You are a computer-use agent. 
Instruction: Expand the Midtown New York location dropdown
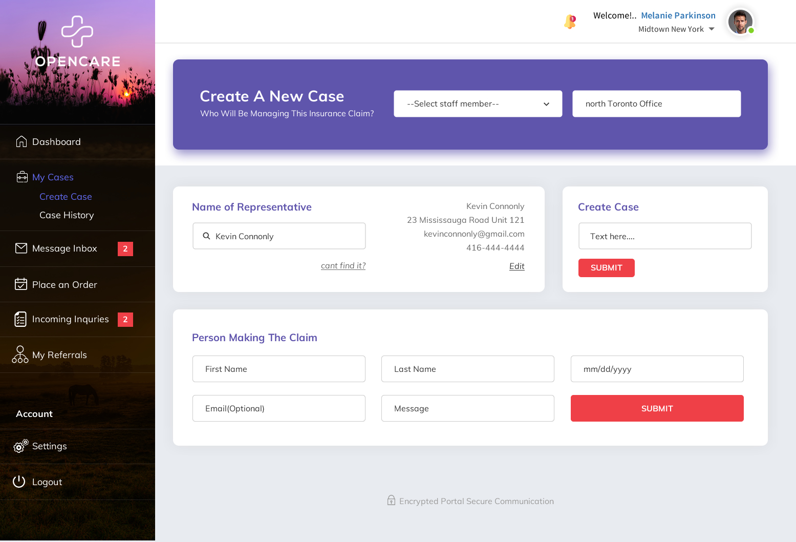(x=712, y=29)
